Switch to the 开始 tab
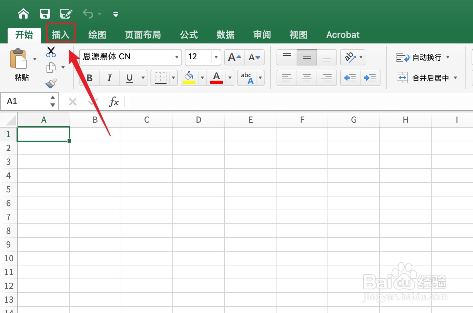Image resolution: width=473 pixels, height=313 pixels. 24,35
